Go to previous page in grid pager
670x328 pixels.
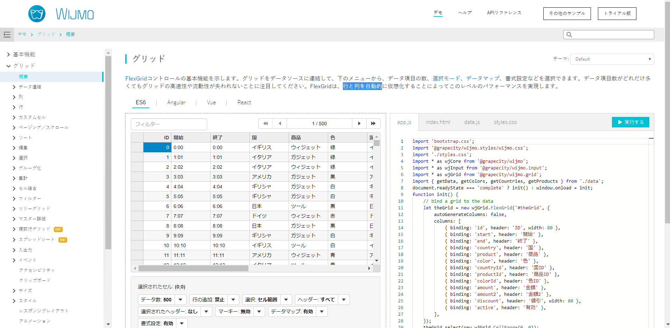pos(280,124)
